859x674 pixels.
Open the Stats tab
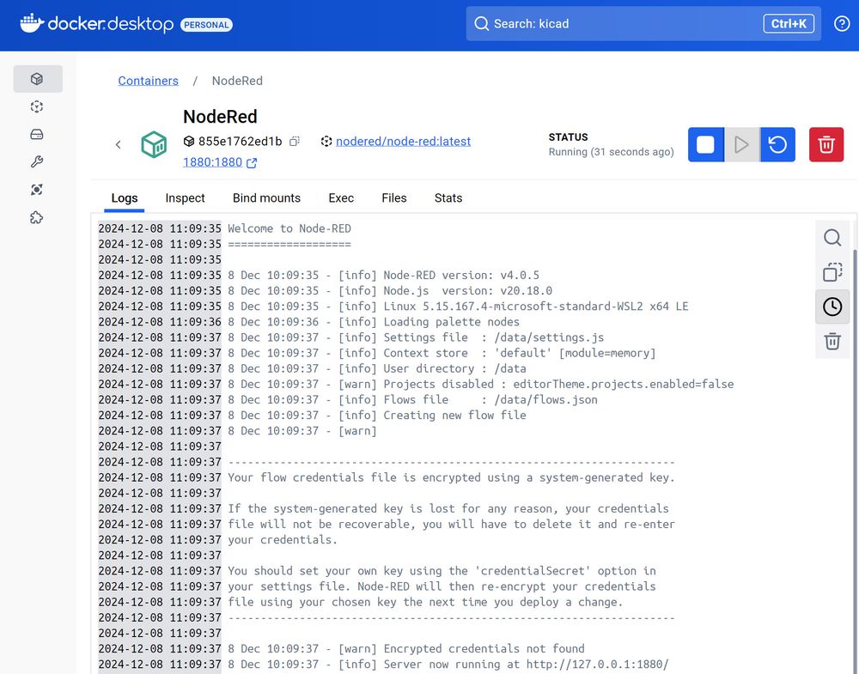click(448, 198)
